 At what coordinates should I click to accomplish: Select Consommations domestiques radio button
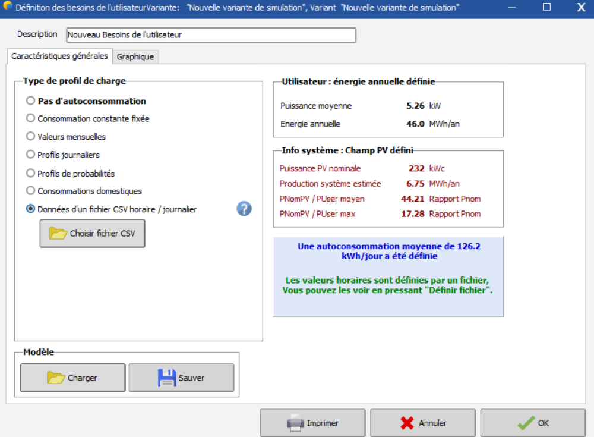(31, 191)
